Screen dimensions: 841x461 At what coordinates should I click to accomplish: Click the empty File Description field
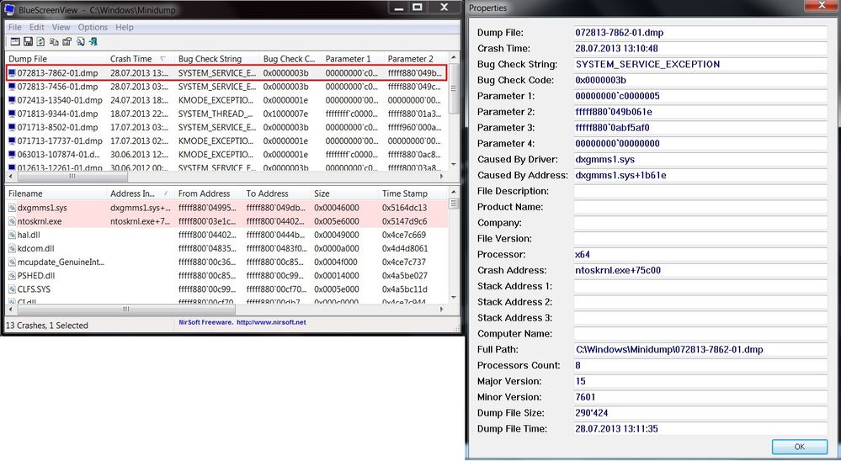click(x=700, y=191)
